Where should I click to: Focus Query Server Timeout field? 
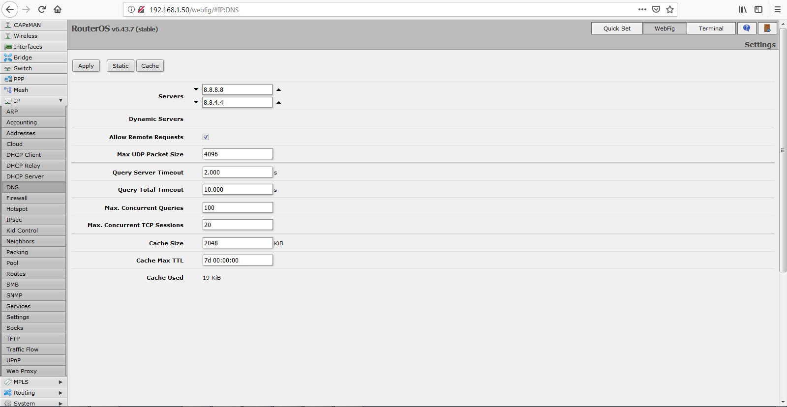pos(238,172)
